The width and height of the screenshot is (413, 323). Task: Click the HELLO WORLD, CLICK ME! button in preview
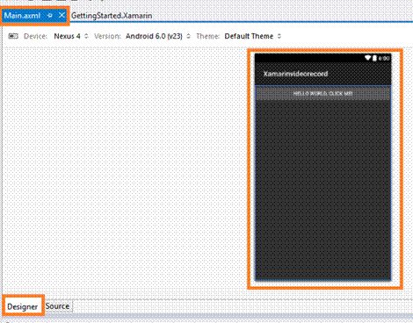pyautogui.click(x=322, y=93)
